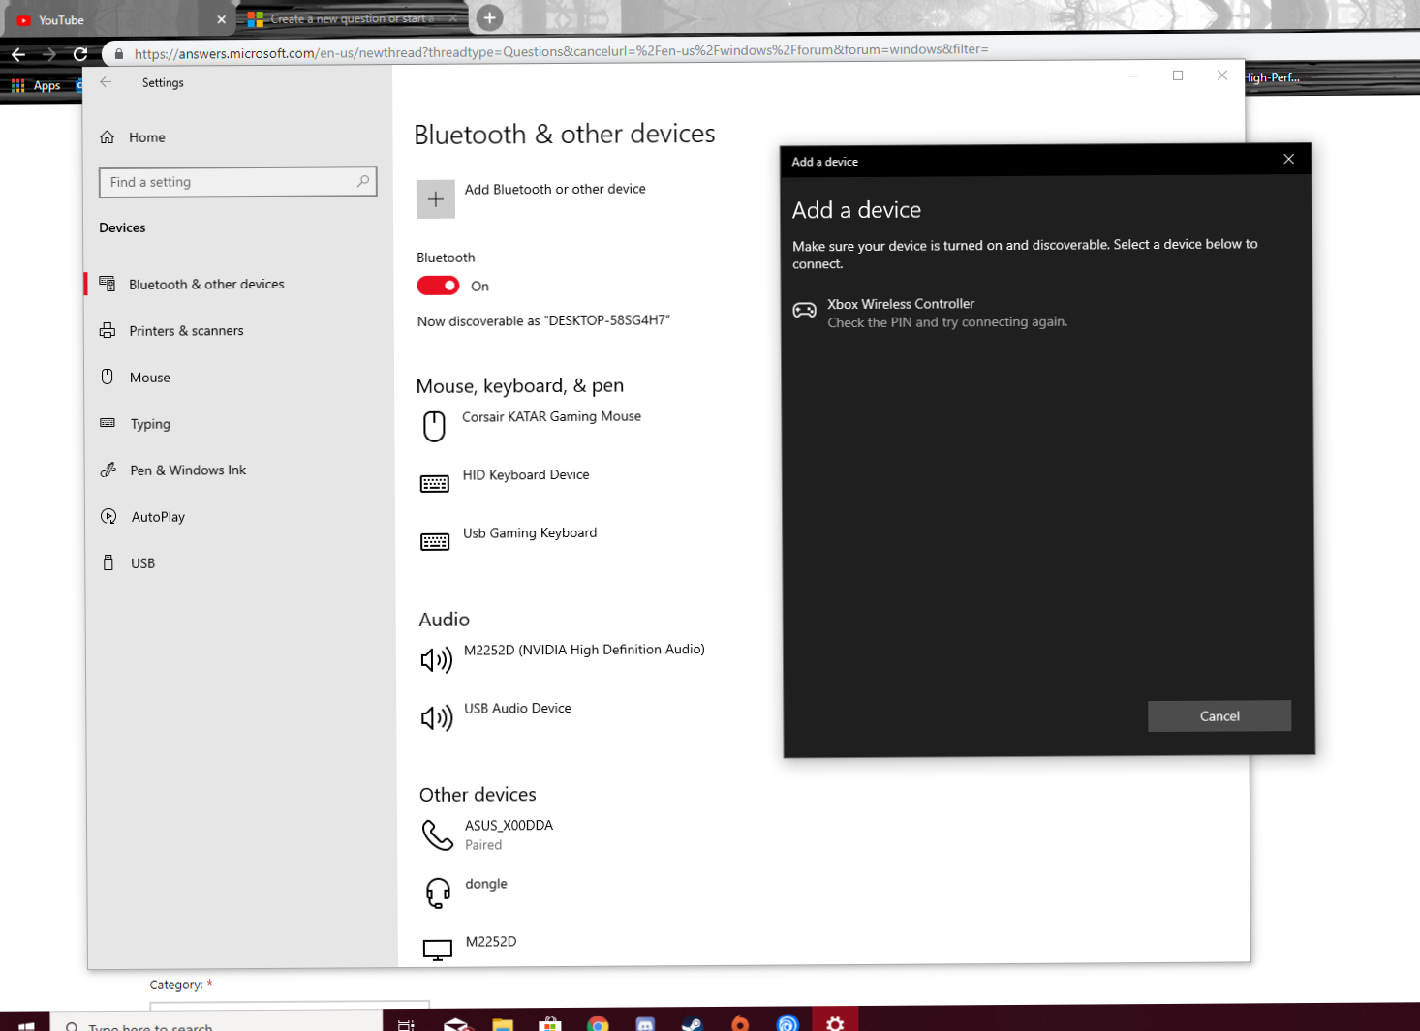Close the YouTube browser tab
The height and width of the screenshot is (1031, 1420).
(x=221, y=19)
